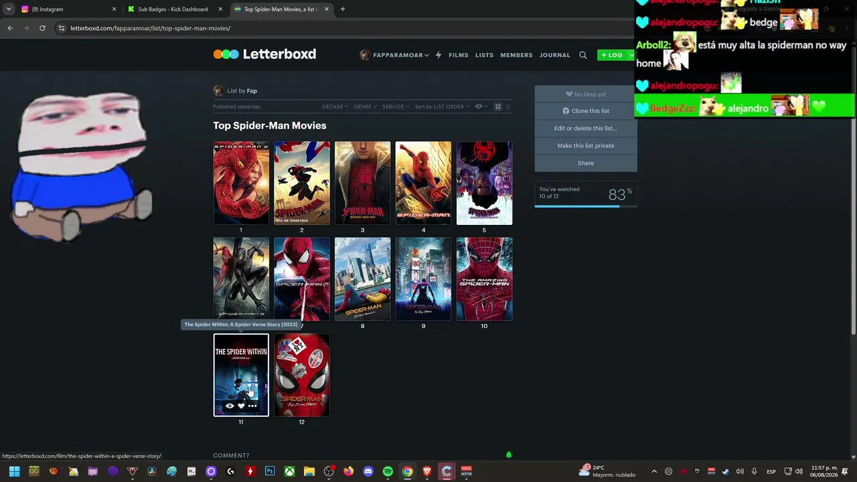Image resolution: width=857 pixels, height=482 pixels.
Task: Open Brave browser from the taskbar
Action: coord(426,471)
